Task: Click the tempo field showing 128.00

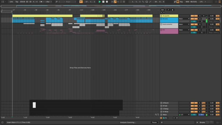Action: pos(22,2)
